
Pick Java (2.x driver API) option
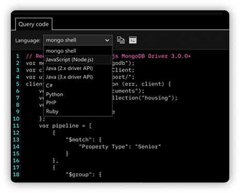[78, 68]
